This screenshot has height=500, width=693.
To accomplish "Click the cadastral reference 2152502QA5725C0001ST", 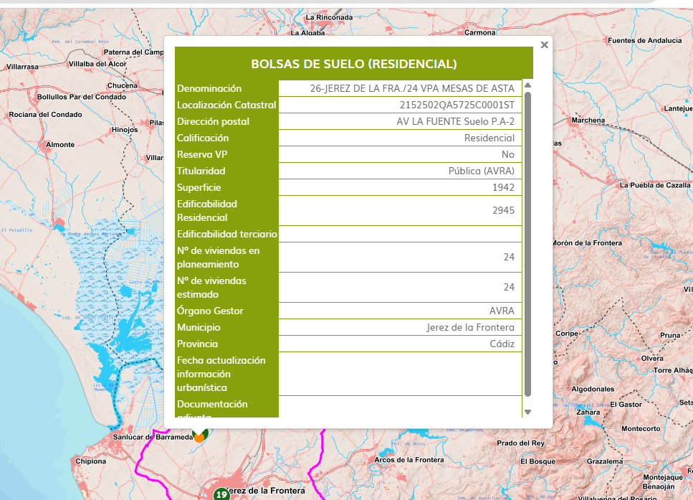I will (457, 105).
